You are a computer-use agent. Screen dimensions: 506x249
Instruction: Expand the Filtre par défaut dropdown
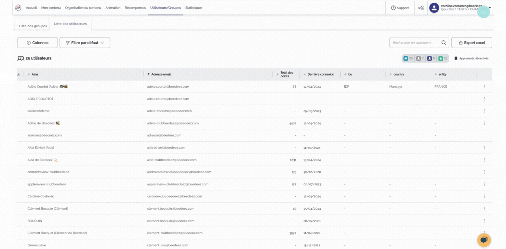[x=85, y=43]
